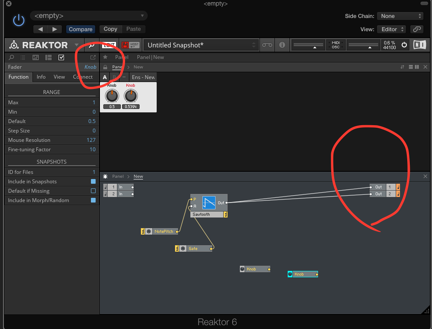
Task: Click the connect icon left of the info button
Action: pyautogui.click(x=267, y=45)
